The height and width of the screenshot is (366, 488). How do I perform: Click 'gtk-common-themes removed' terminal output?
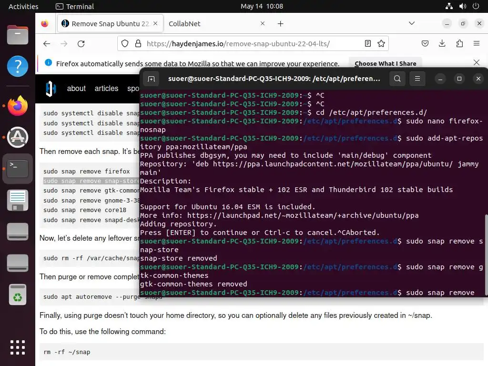[193, 284]
